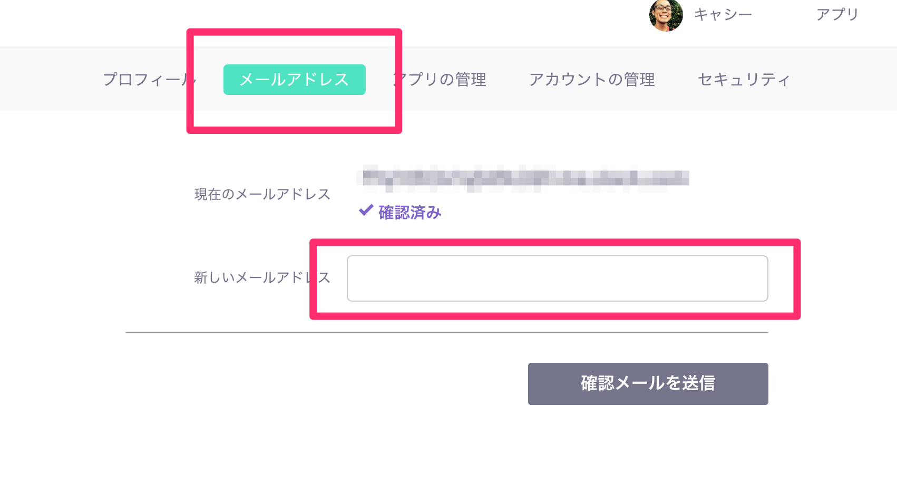Click the 新しいメールアドレス label text
Image resolution: width=897 pixels, height=482 pixels.
coord(263,277)
